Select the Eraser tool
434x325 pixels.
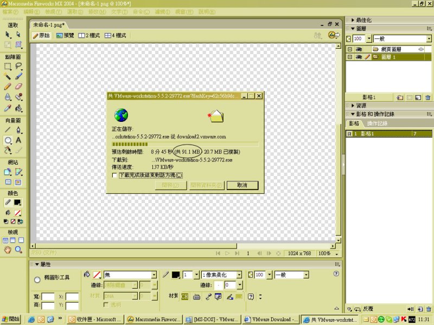[18, 86]
